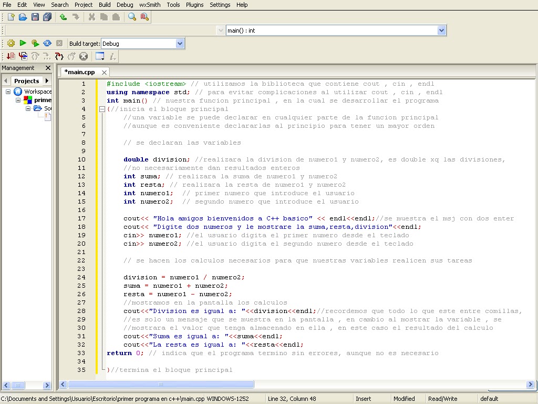Viewport: 538px width, 404px height.
Task: Save the current file with the floppy icon
Action: (35, 17)
